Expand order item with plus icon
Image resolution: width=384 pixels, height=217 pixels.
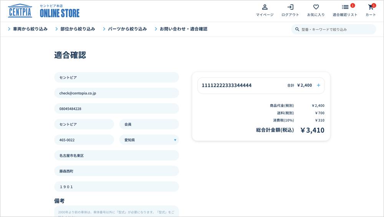coord(318,85)
